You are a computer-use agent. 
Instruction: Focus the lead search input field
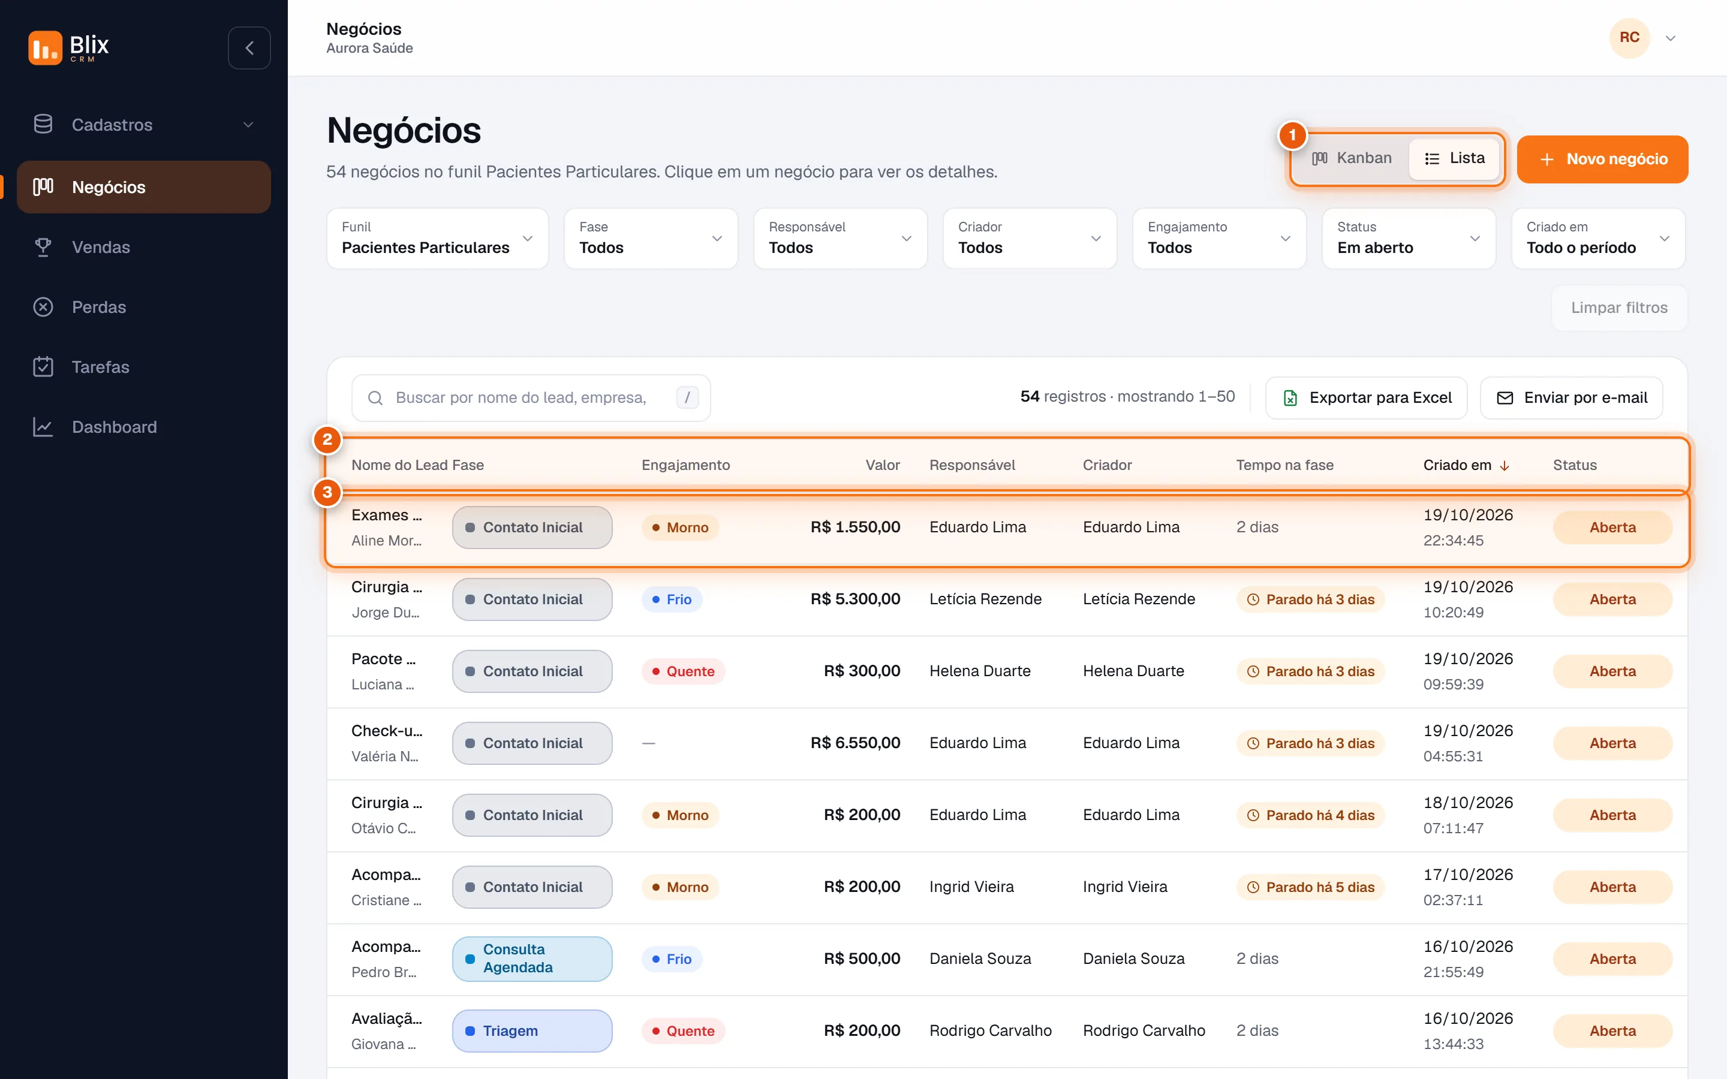(x=530, y=397)
